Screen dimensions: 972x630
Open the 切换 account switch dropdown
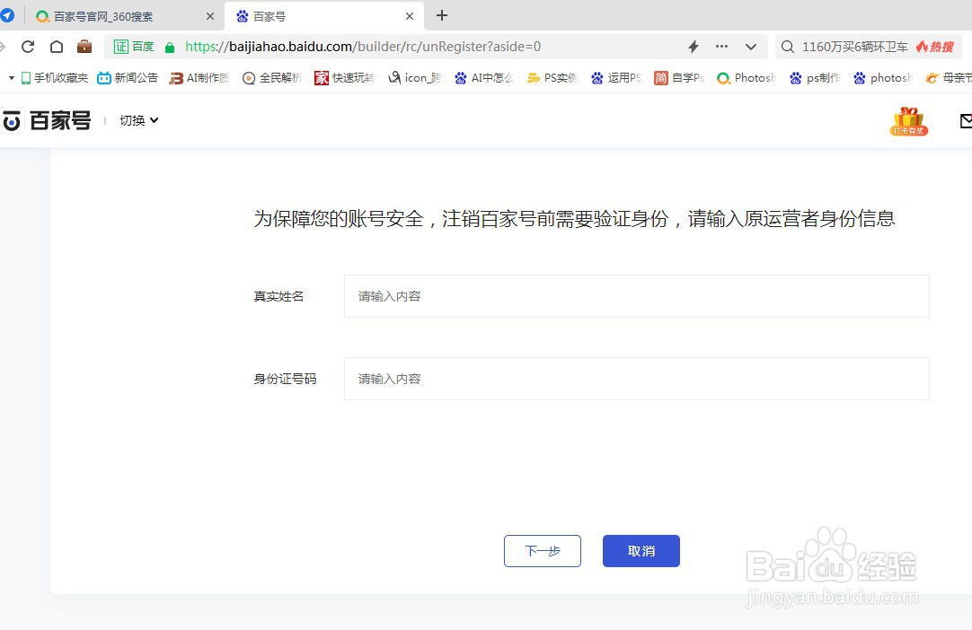tap(137, 120)
